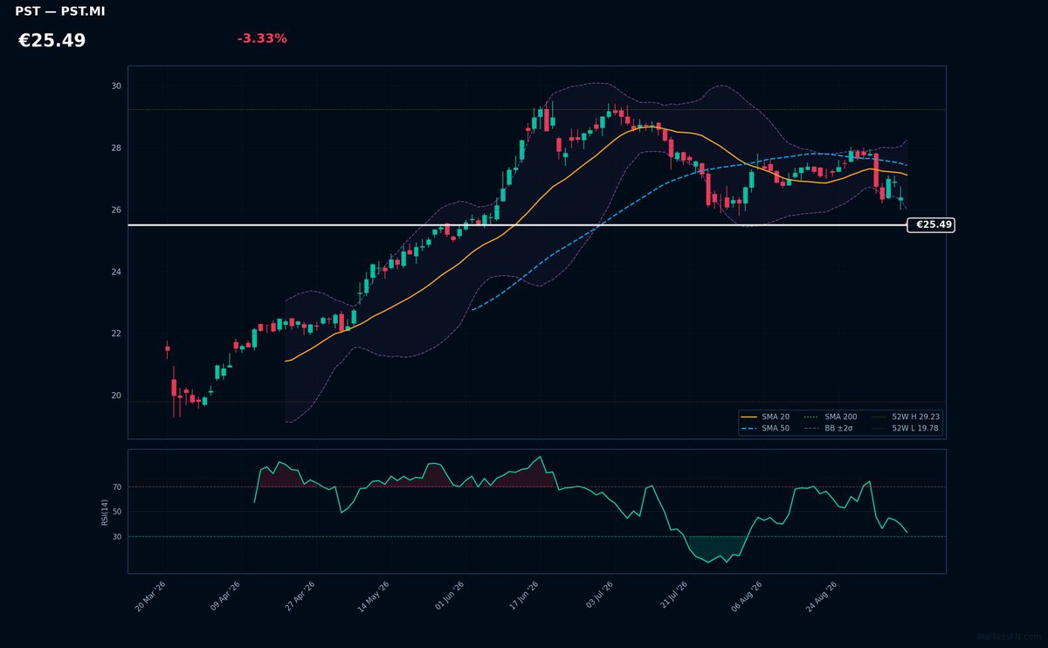Click the 22 price axis label

tap(116, 334)
